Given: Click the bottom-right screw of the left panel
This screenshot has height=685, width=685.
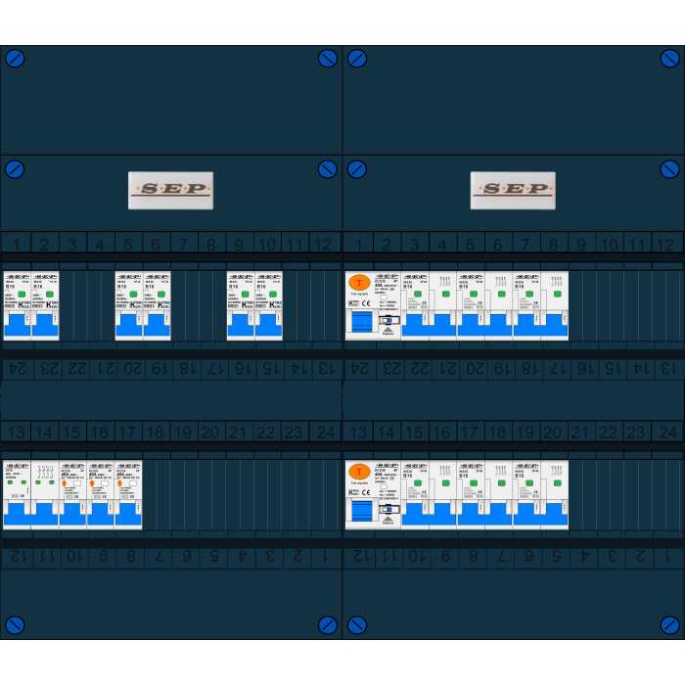Looking at the screenshot, I should (328, 625).
